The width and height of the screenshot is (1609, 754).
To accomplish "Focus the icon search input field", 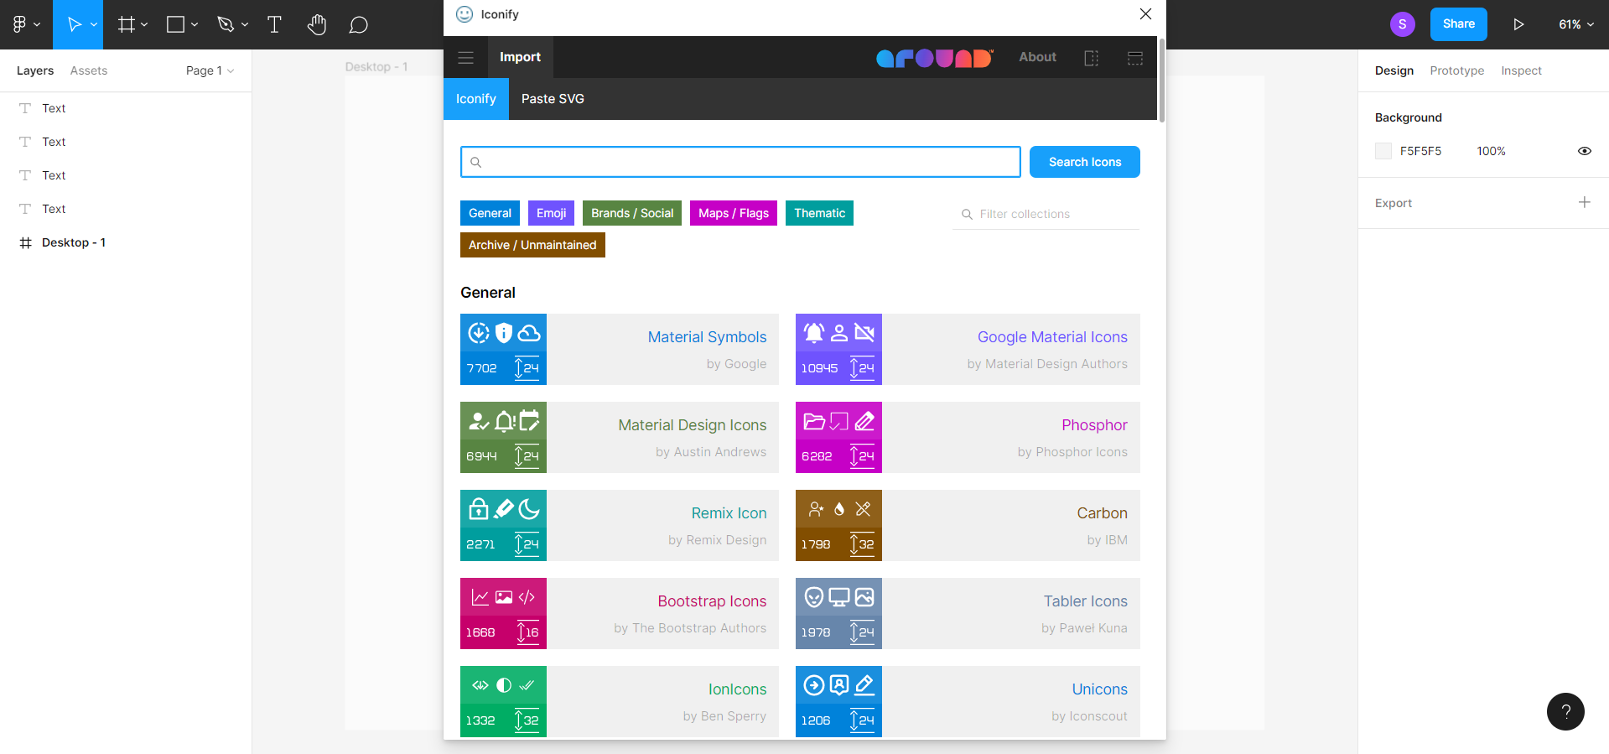I will click(740, 162).
